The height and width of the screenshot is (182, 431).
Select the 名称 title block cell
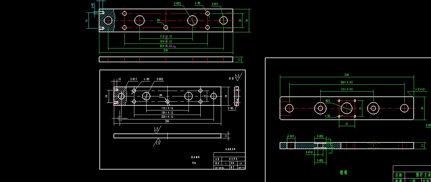point(399,175)
